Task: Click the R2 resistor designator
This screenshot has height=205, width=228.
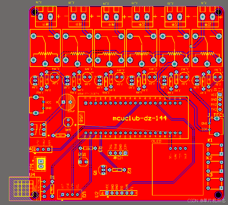Action: click(x=129, y=171)
